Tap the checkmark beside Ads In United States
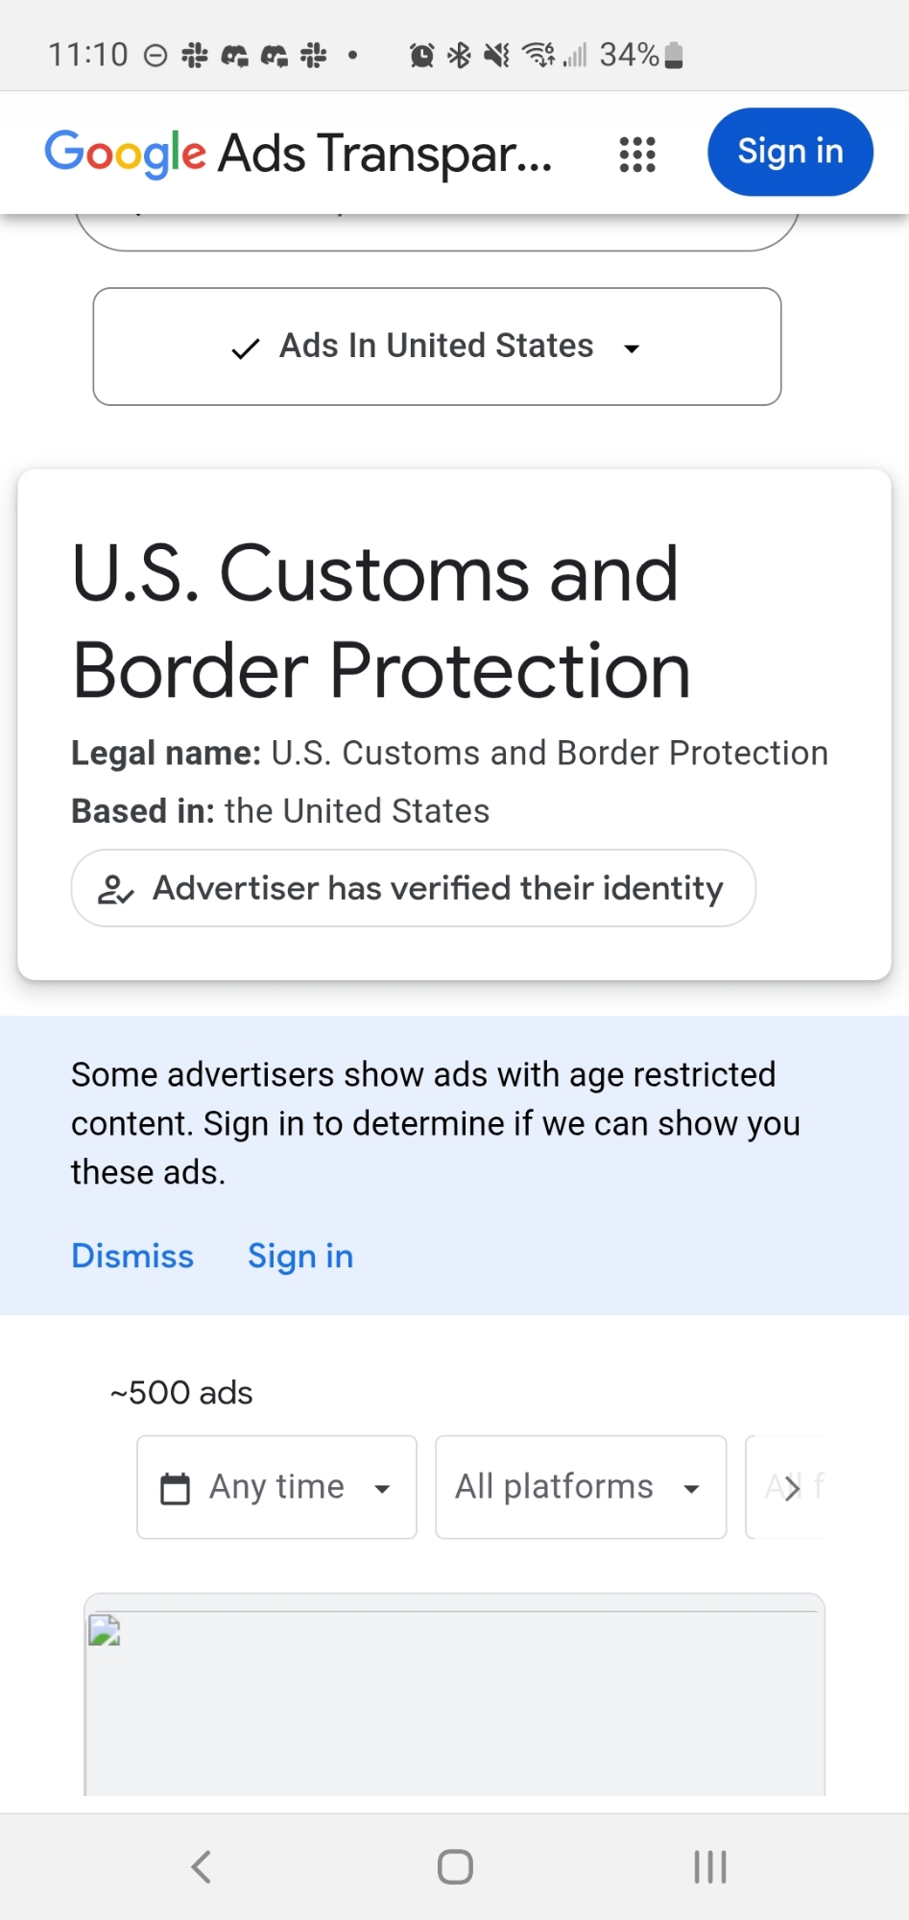Image resolution: width=909 pixels, height=1920 pixels. [246, 348]
